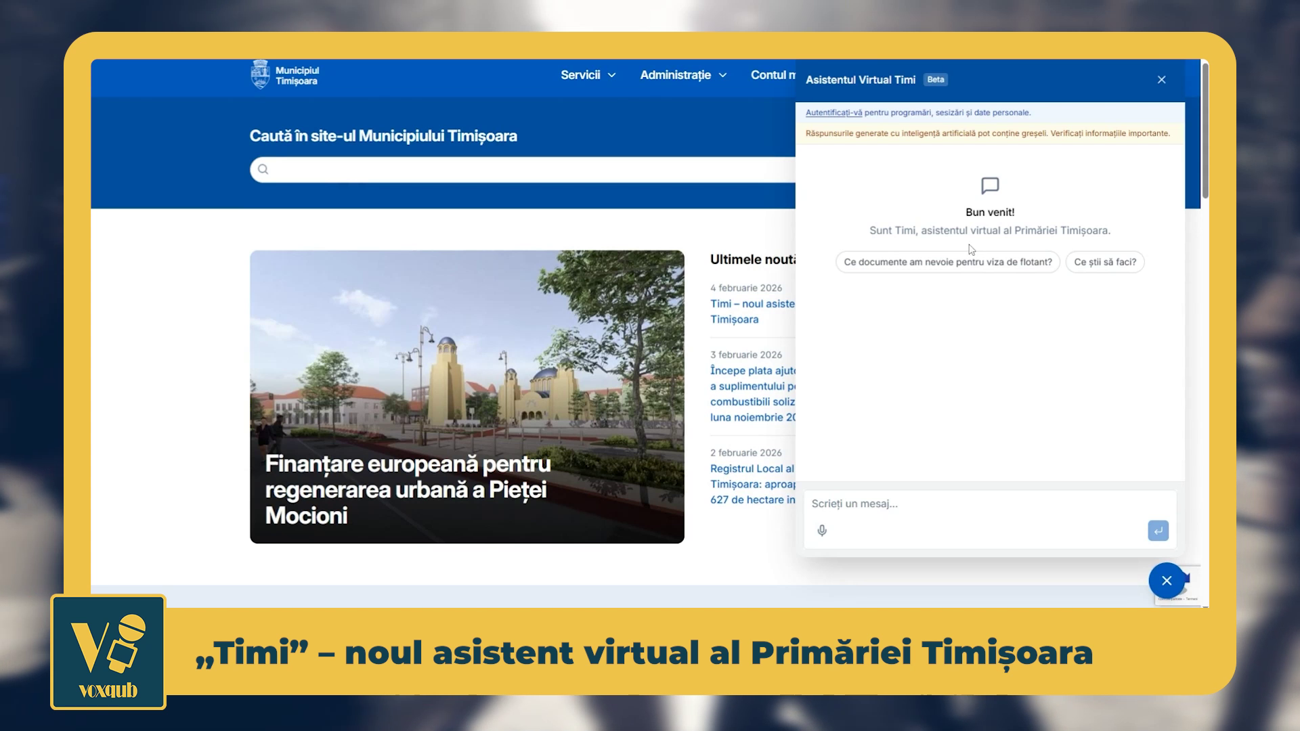Click the search magnifier icon
Viewport: 1300px width, 731px height.
tap(263, 169)
